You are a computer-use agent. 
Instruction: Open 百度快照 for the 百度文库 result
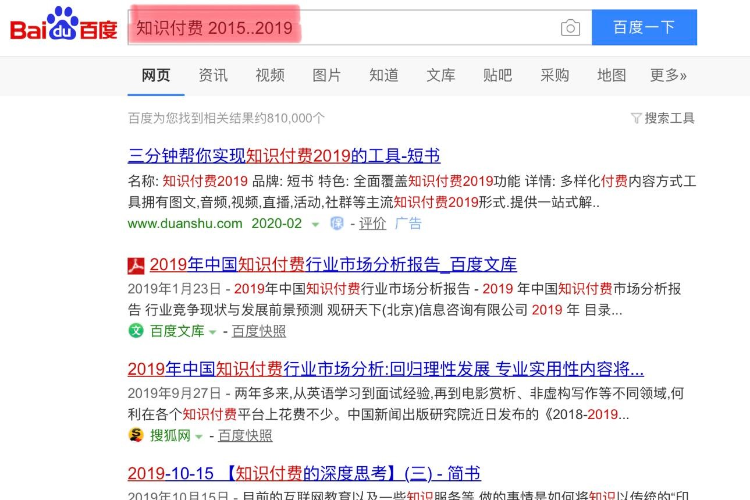(258, 331)
